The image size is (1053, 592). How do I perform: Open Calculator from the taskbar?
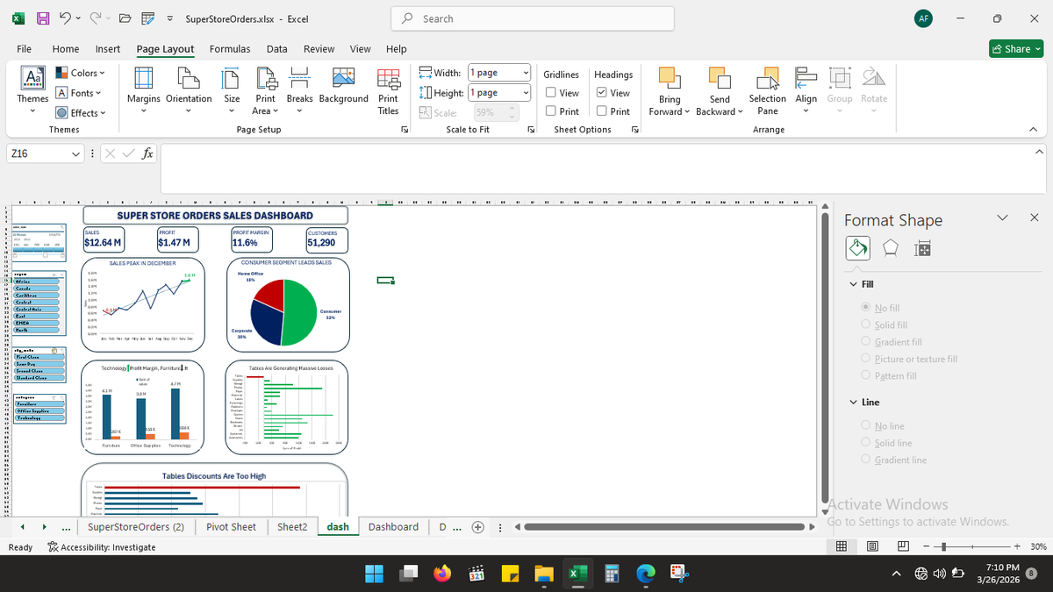pos(612,574)
